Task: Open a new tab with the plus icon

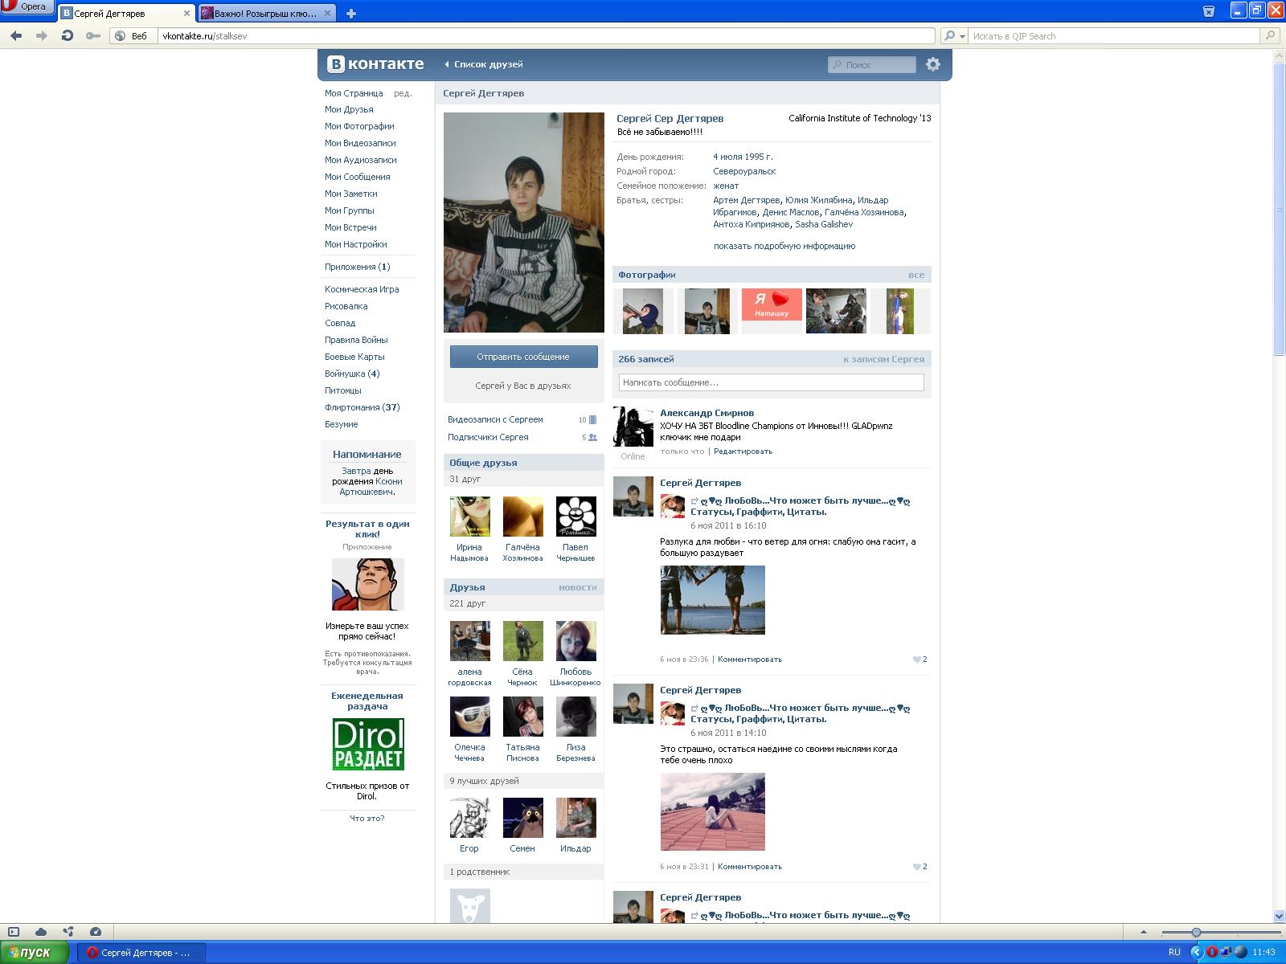Action: click(x=351, y=13)
